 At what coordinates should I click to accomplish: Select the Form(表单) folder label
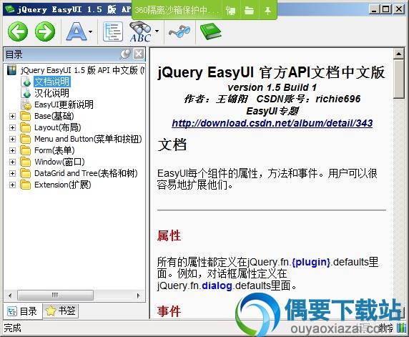tap(54, 151)
